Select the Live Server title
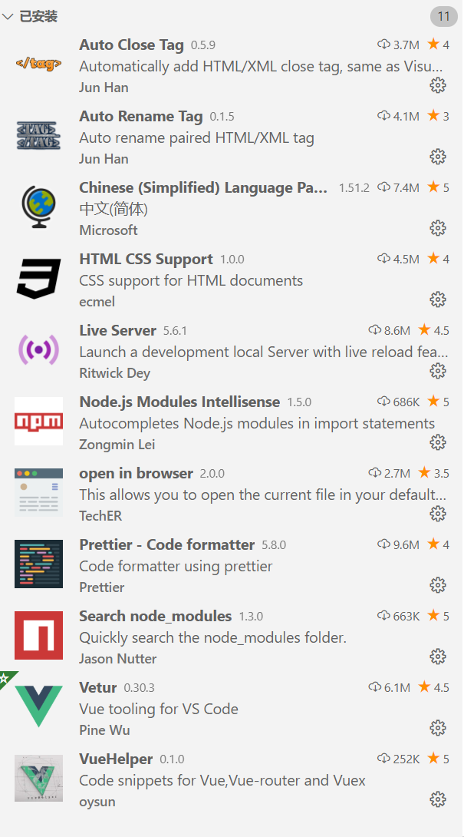Viewport: 464px width, 837px height. coord(118,330)
